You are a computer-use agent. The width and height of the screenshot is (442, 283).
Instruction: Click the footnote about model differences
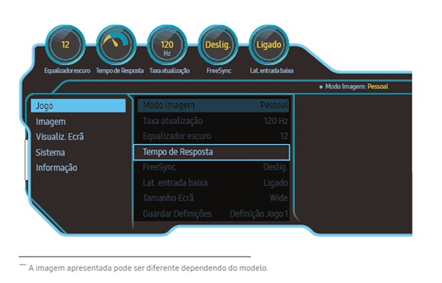pos(148,268)
